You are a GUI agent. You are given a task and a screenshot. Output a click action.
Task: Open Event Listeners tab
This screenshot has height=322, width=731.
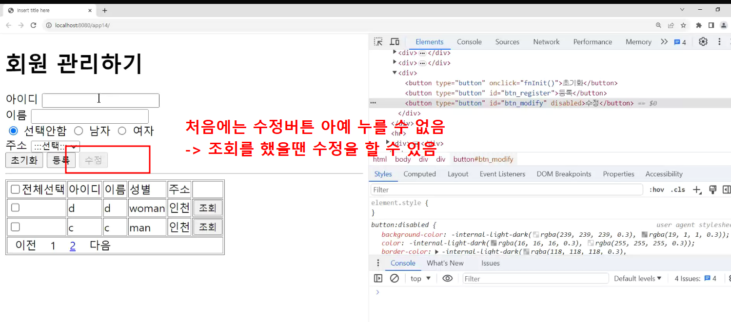pyautogui.click(x=502, y=174)
